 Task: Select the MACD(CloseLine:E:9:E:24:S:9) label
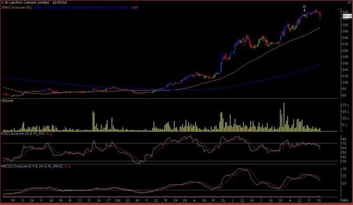32,166
